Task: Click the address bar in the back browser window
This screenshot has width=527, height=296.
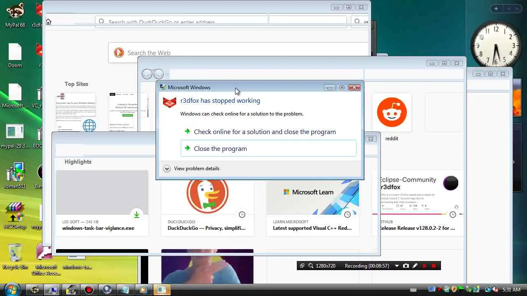Action: pos(181,21)
